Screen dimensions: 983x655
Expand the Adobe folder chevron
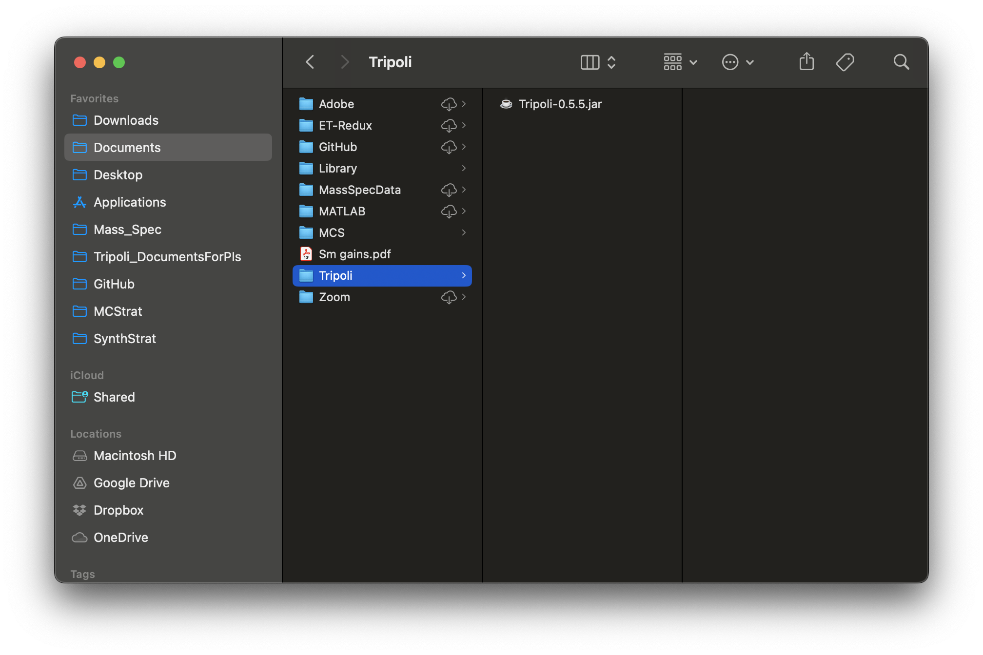464,104
